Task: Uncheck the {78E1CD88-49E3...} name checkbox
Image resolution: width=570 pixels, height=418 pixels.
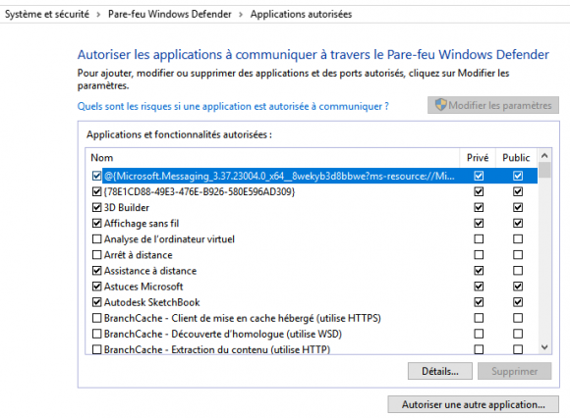Action: point(96,191)
